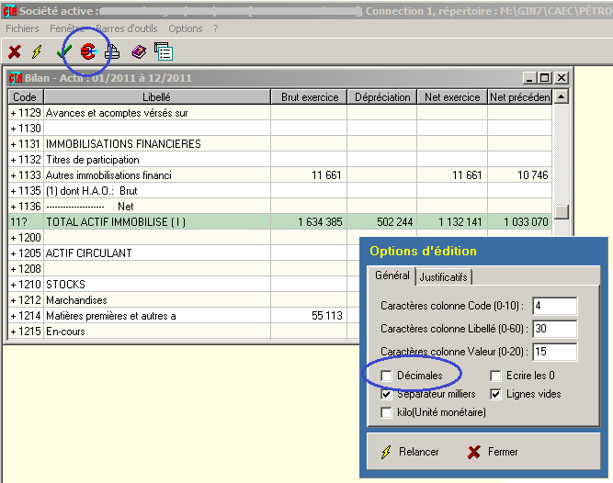Expand empty row 1130
Image resolution: width=613 pixels, height=483 pixels.
(13, 129)
